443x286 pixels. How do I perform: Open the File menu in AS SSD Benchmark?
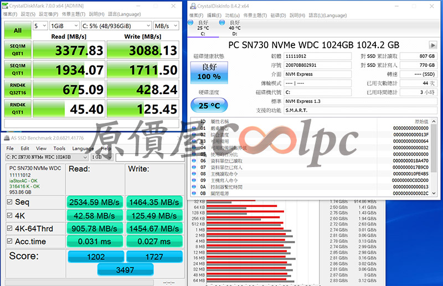click(10, 148)
